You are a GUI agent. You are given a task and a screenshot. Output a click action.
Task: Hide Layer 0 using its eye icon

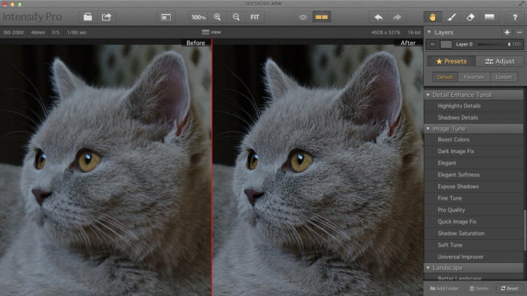[x=433, y=44]
